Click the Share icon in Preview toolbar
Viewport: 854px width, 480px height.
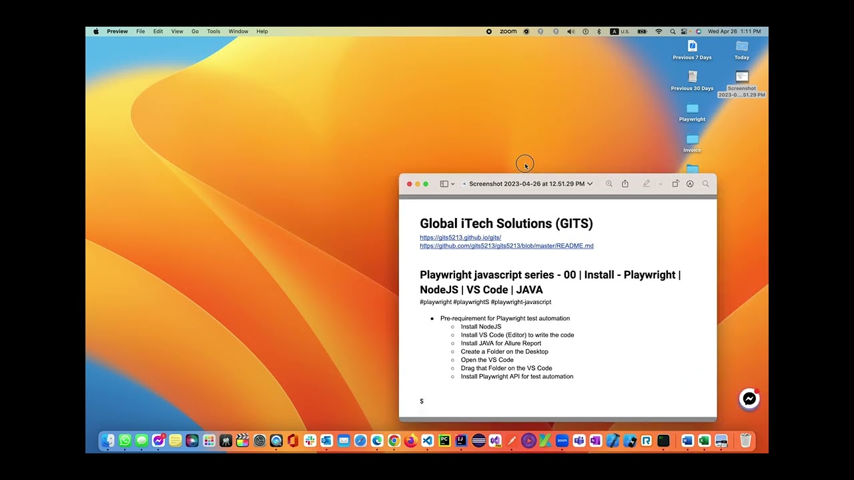point(625,184)
